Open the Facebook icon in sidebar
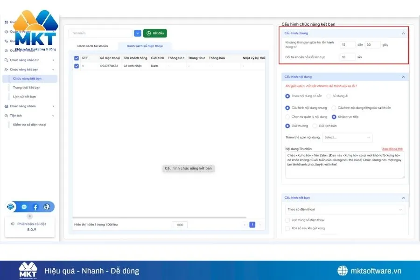 [x=35, y=207]
